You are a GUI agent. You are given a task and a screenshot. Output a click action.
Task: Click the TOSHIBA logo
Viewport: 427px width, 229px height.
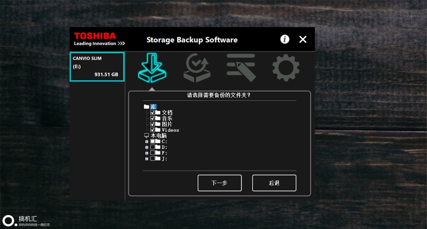click(x=95, y=36)
